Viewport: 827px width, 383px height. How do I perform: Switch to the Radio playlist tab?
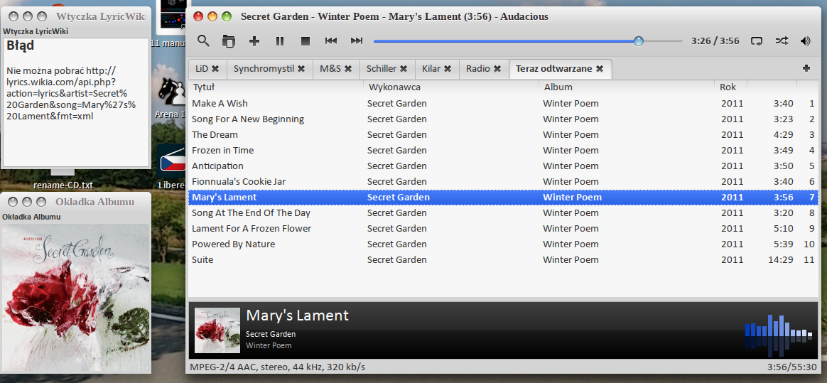click(x=478, y=69)
